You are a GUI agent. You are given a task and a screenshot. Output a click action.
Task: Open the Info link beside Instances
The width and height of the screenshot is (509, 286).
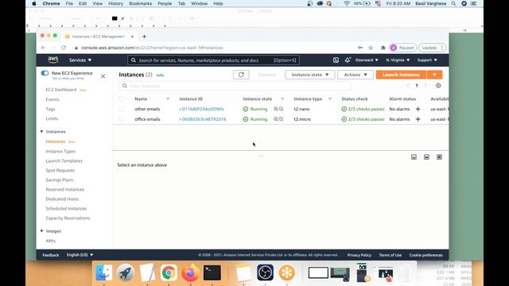click(160, 75)
